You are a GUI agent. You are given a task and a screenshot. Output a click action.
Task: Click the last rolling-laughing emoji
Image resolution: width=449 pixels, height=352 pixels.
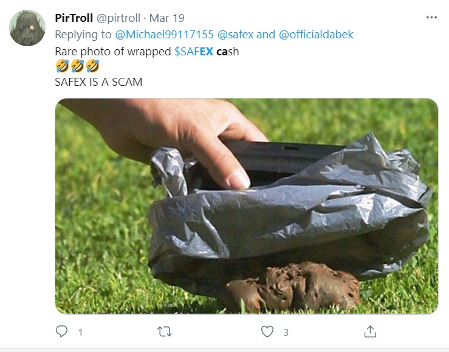click(x=92, y=66)
